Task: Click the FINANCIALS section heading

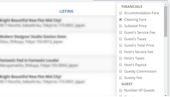Action: coord(132,7)
